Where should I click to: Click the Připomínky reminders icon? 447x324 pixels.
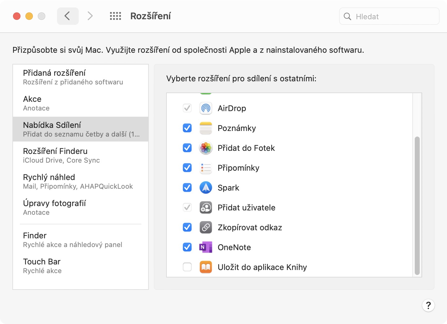[206, 168]
